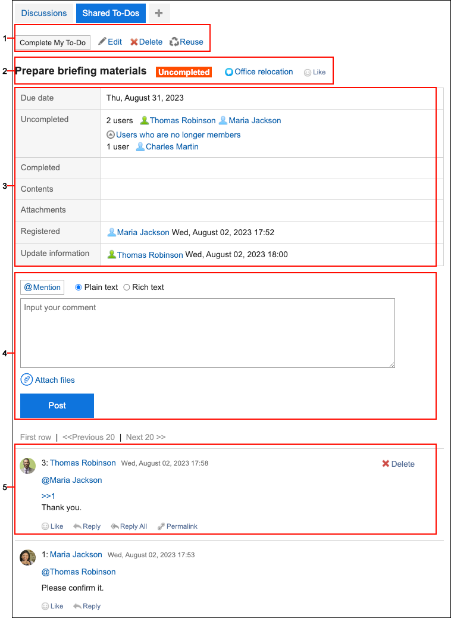Viewport: 451px width, 618px height.
Task: Click the timestamp on comment 1
Action: [151, 555]
